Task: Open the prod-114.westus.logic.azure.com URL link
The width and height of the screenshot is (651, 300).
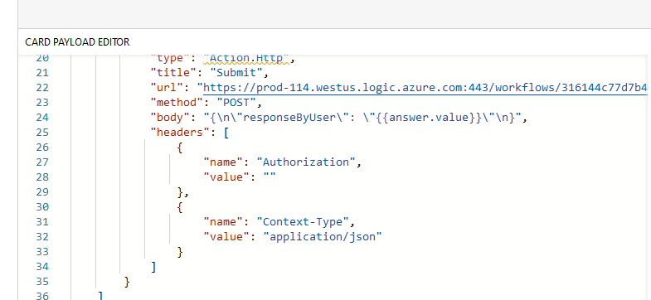Action: 425,88
